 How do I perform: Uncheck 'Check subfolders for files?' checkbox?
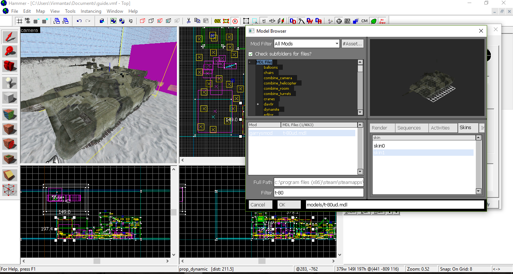(x=251, y=54)
